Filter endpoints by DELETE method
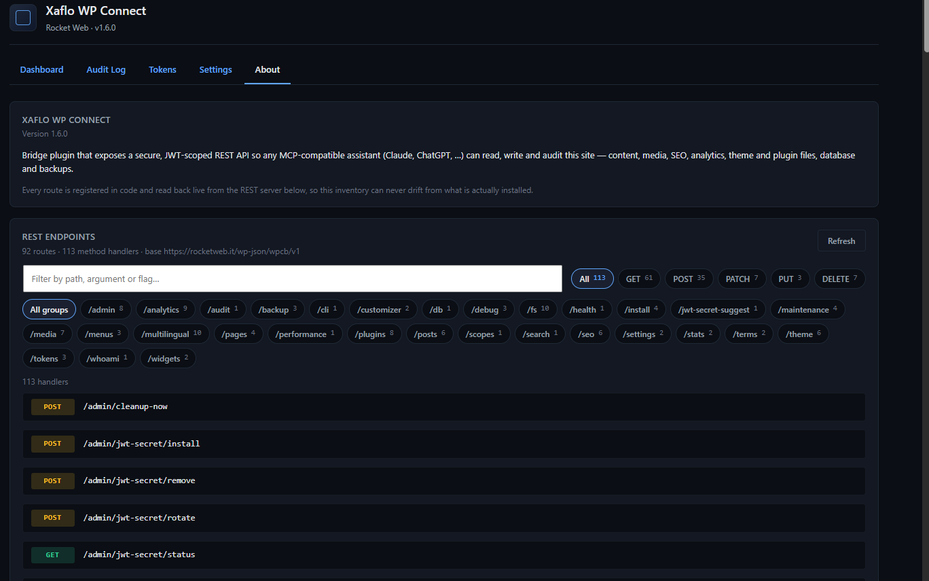 [840, 279]
